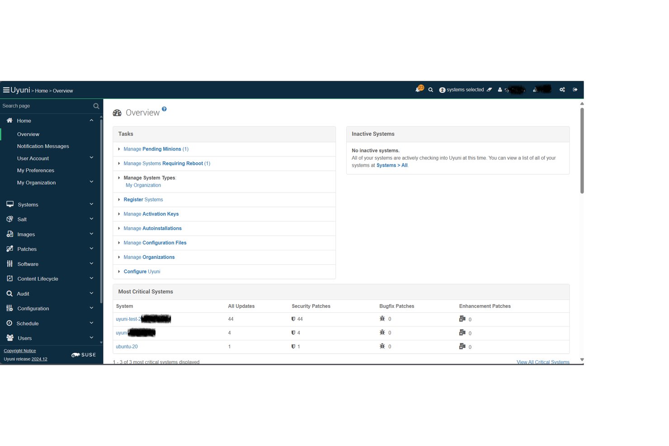Open preferences via the gears icon in the header
The width and height of the screenshot is (669, 446).
[x=562, y=90]
